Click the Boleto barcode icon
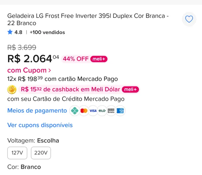Image resolution: width=202 pixels, height=175 pixels. 111,111
